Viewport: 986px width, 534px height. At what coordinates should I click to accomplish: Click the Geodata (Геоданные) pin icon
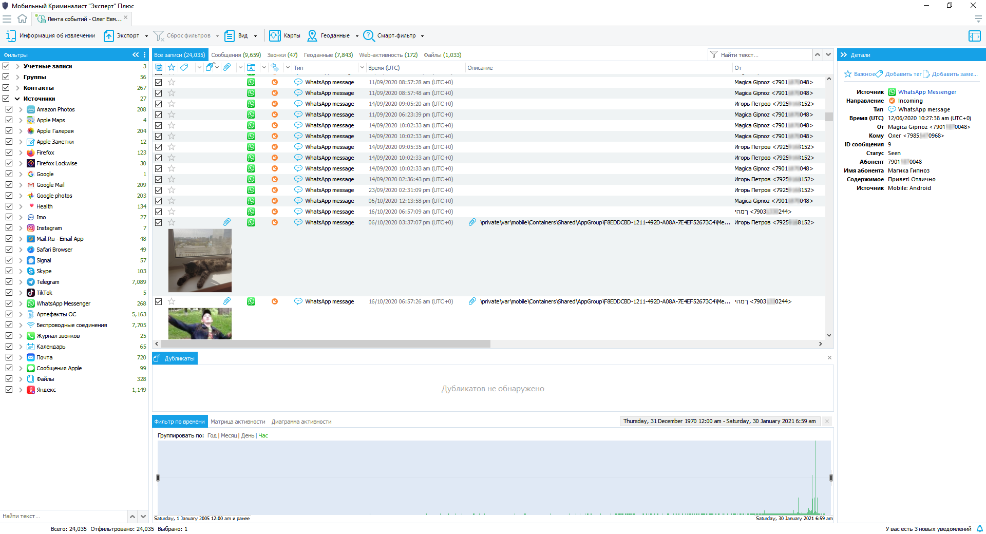[x=312, y=35]
